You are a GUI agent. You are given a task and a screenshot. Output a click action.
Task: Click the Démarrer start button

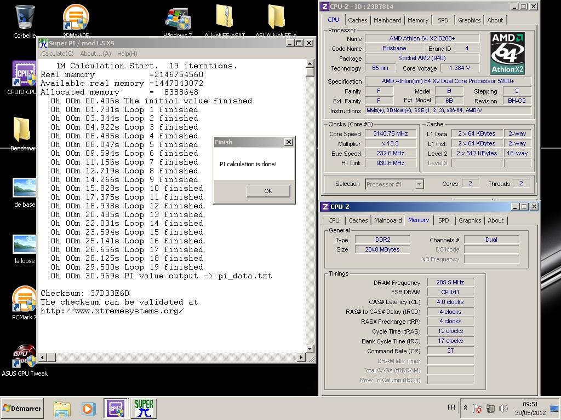pos(22,408)
